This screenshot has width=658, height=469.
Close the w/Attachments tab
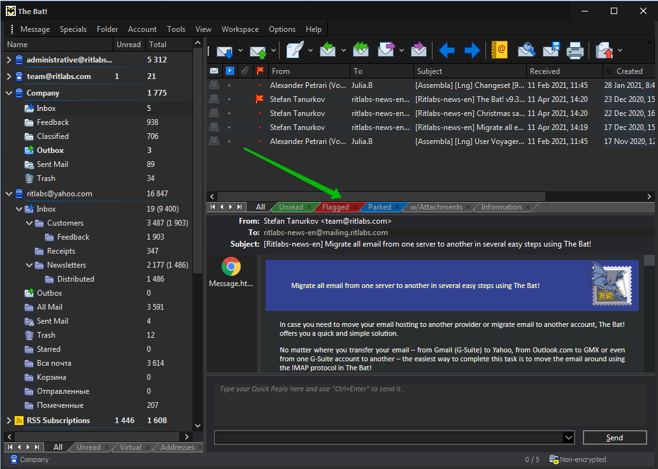click(468, 207)
